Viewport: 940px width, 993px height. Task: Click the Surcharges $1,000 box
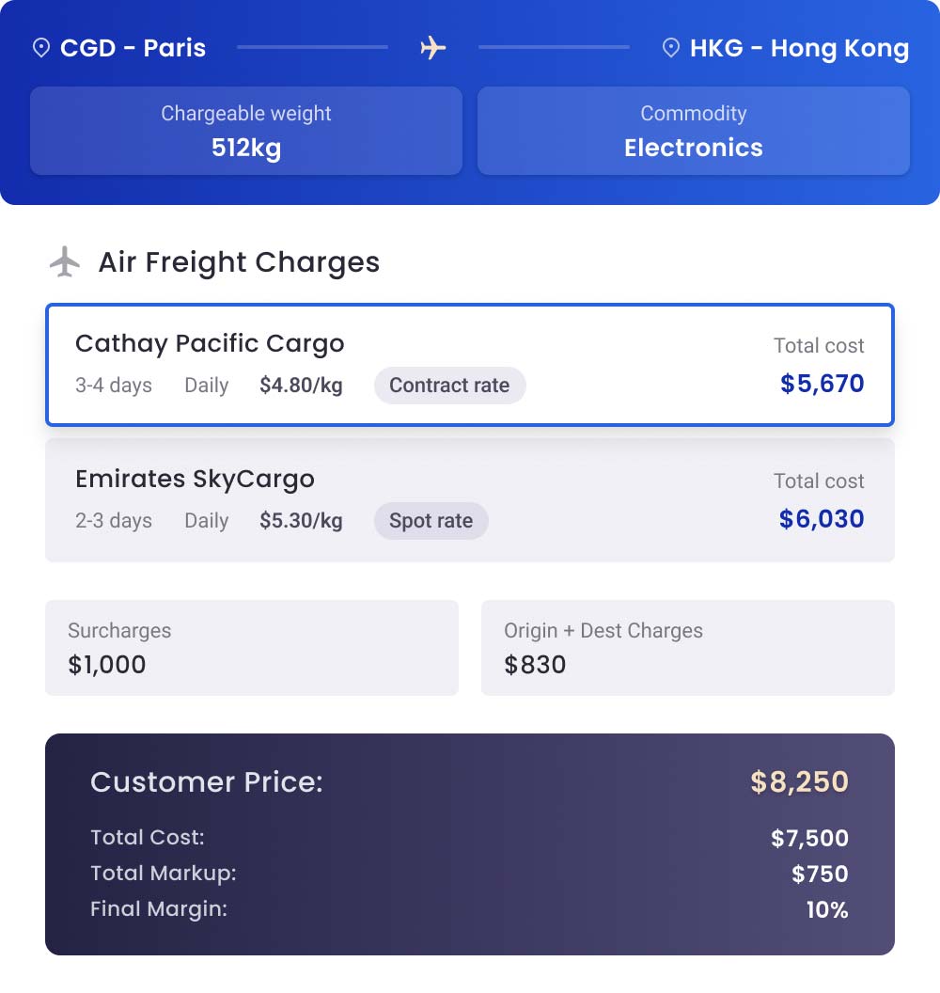[x=252, y=648]
